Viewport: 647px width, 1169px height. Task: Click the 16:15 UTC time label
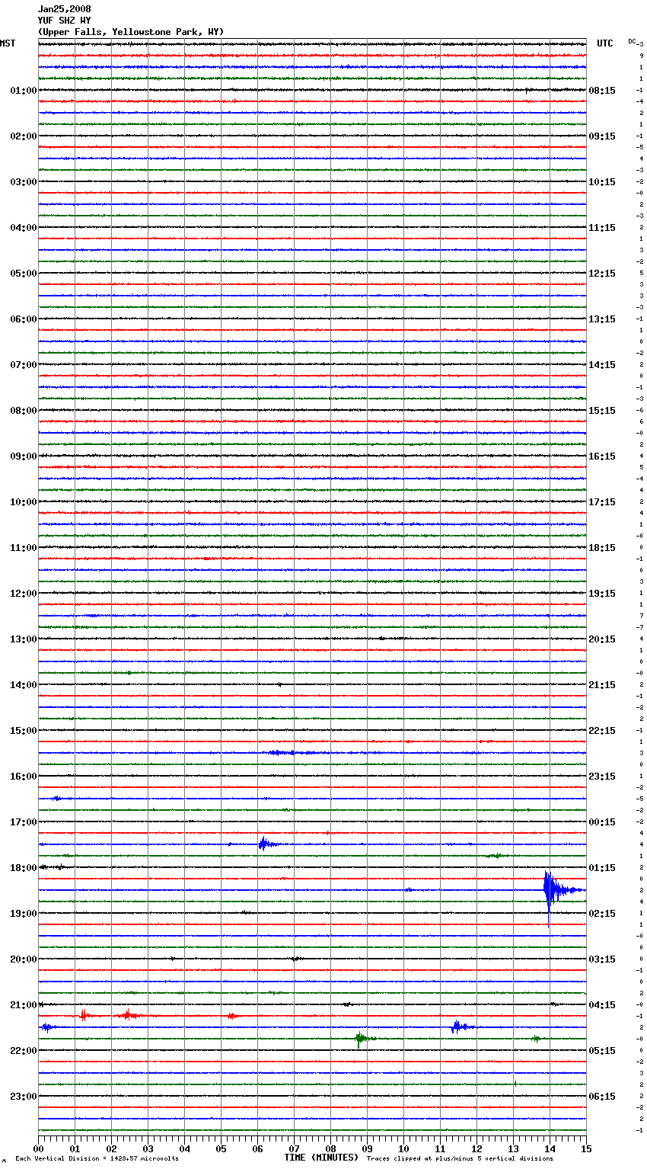click(x=602, y=456)
